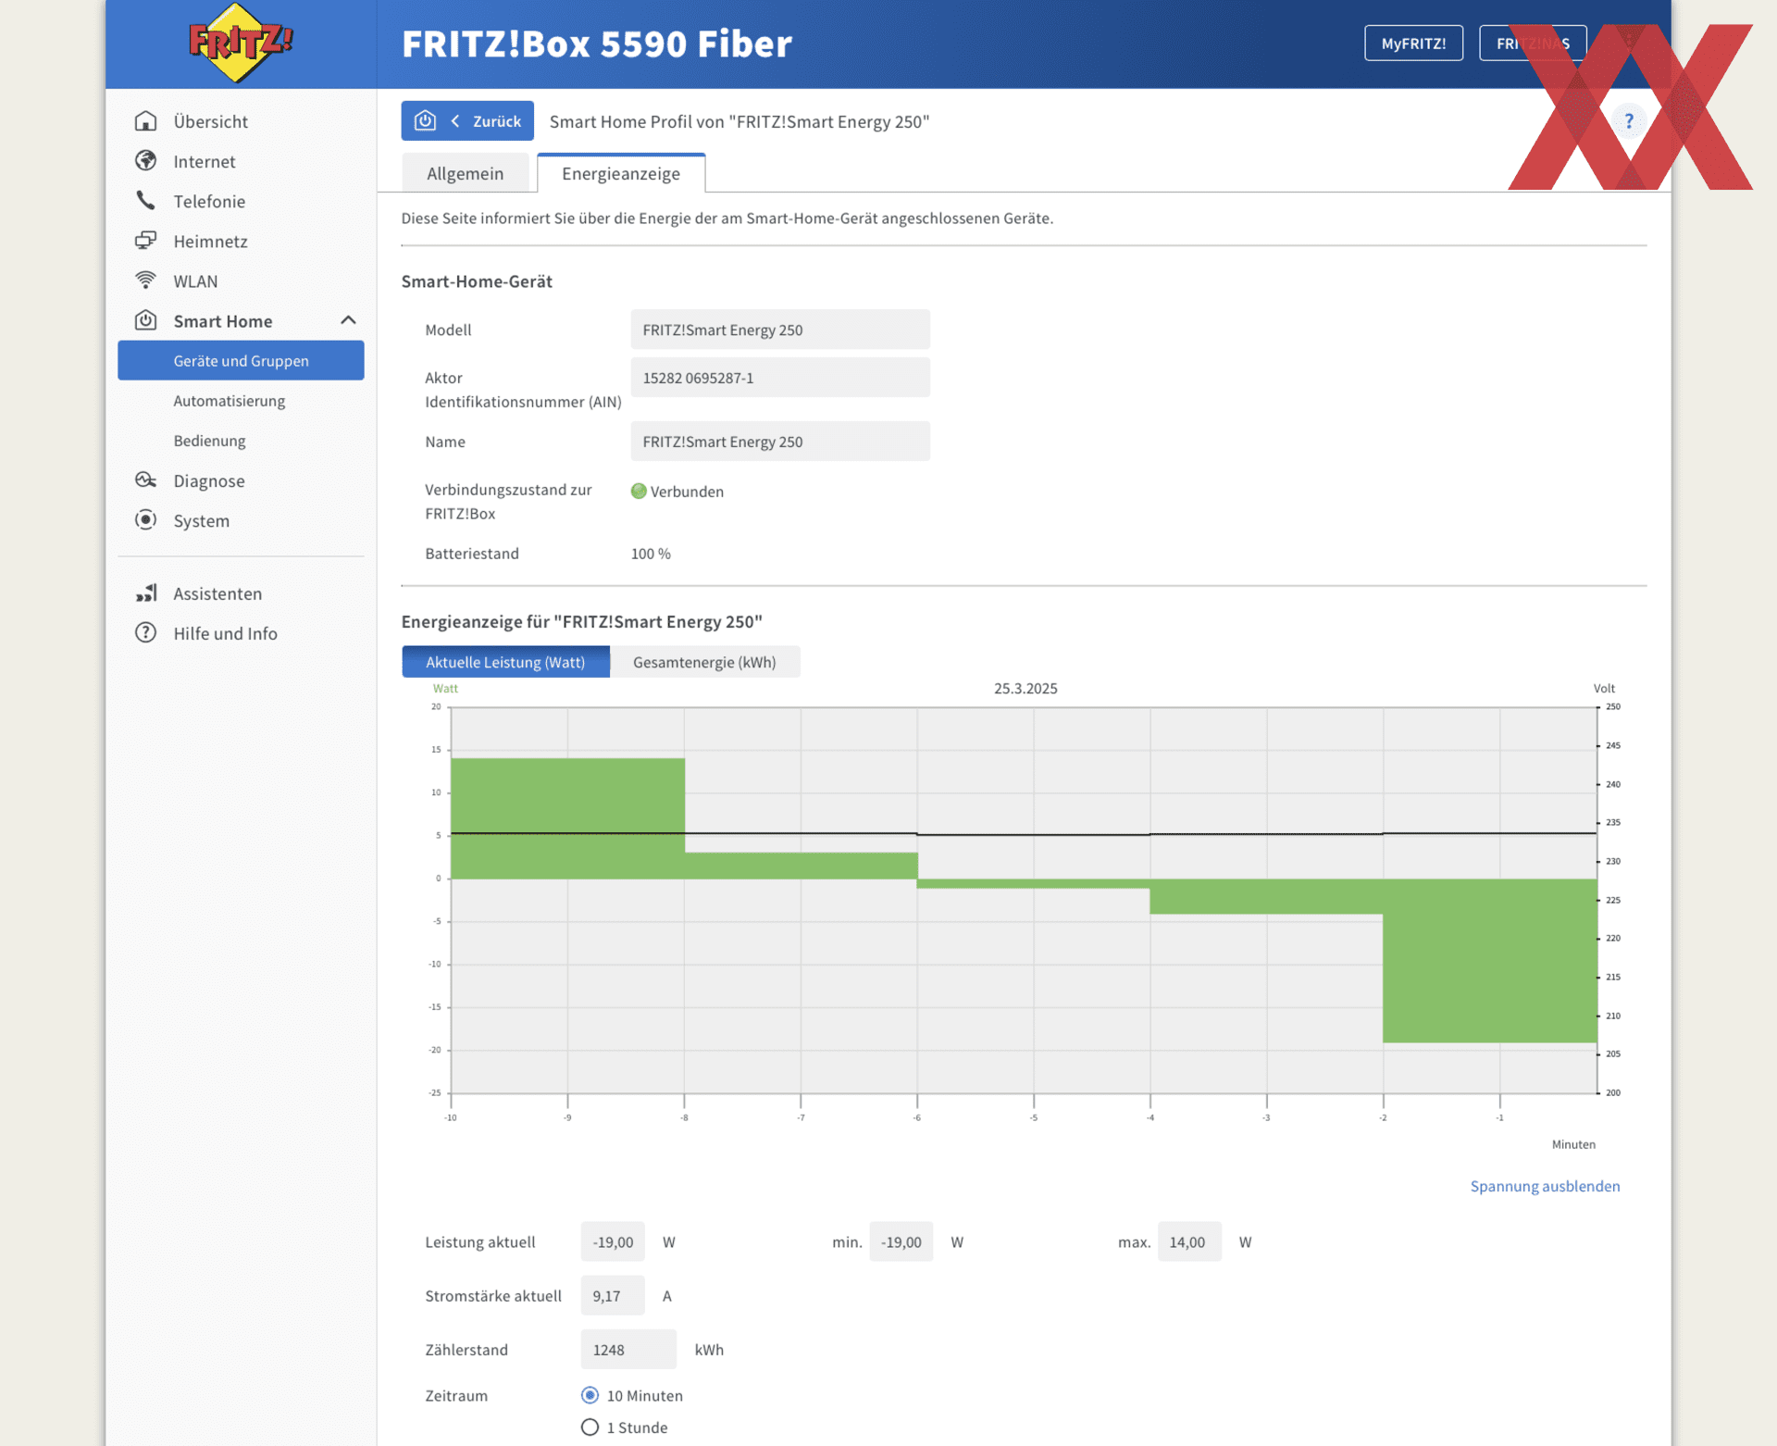Click the Heimnetz network icon
Viewport: 1777px width, 1446px height.
pos(145,241)
